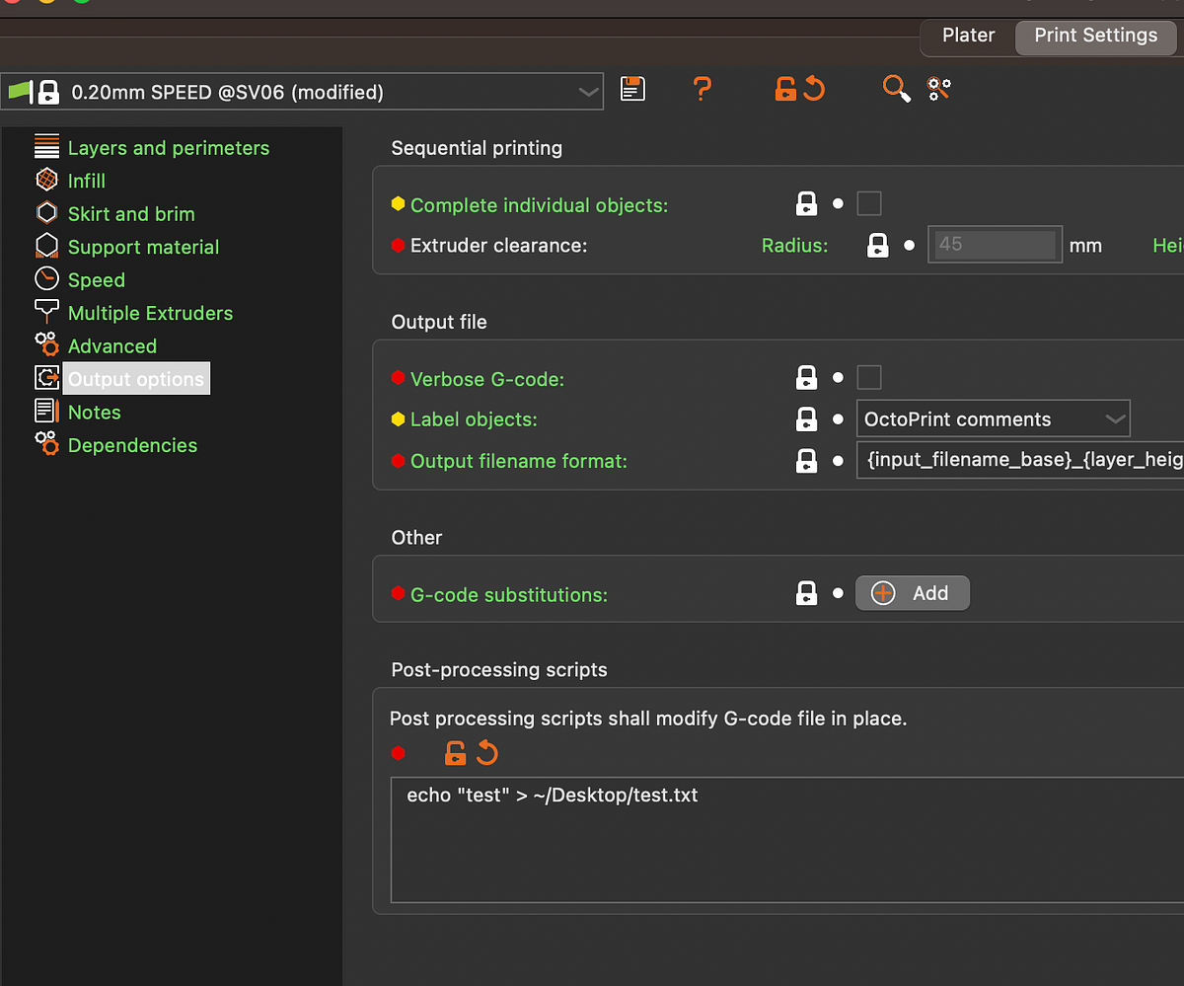
Task: Click the Infill sidebar icon
Action: point(46,181)
